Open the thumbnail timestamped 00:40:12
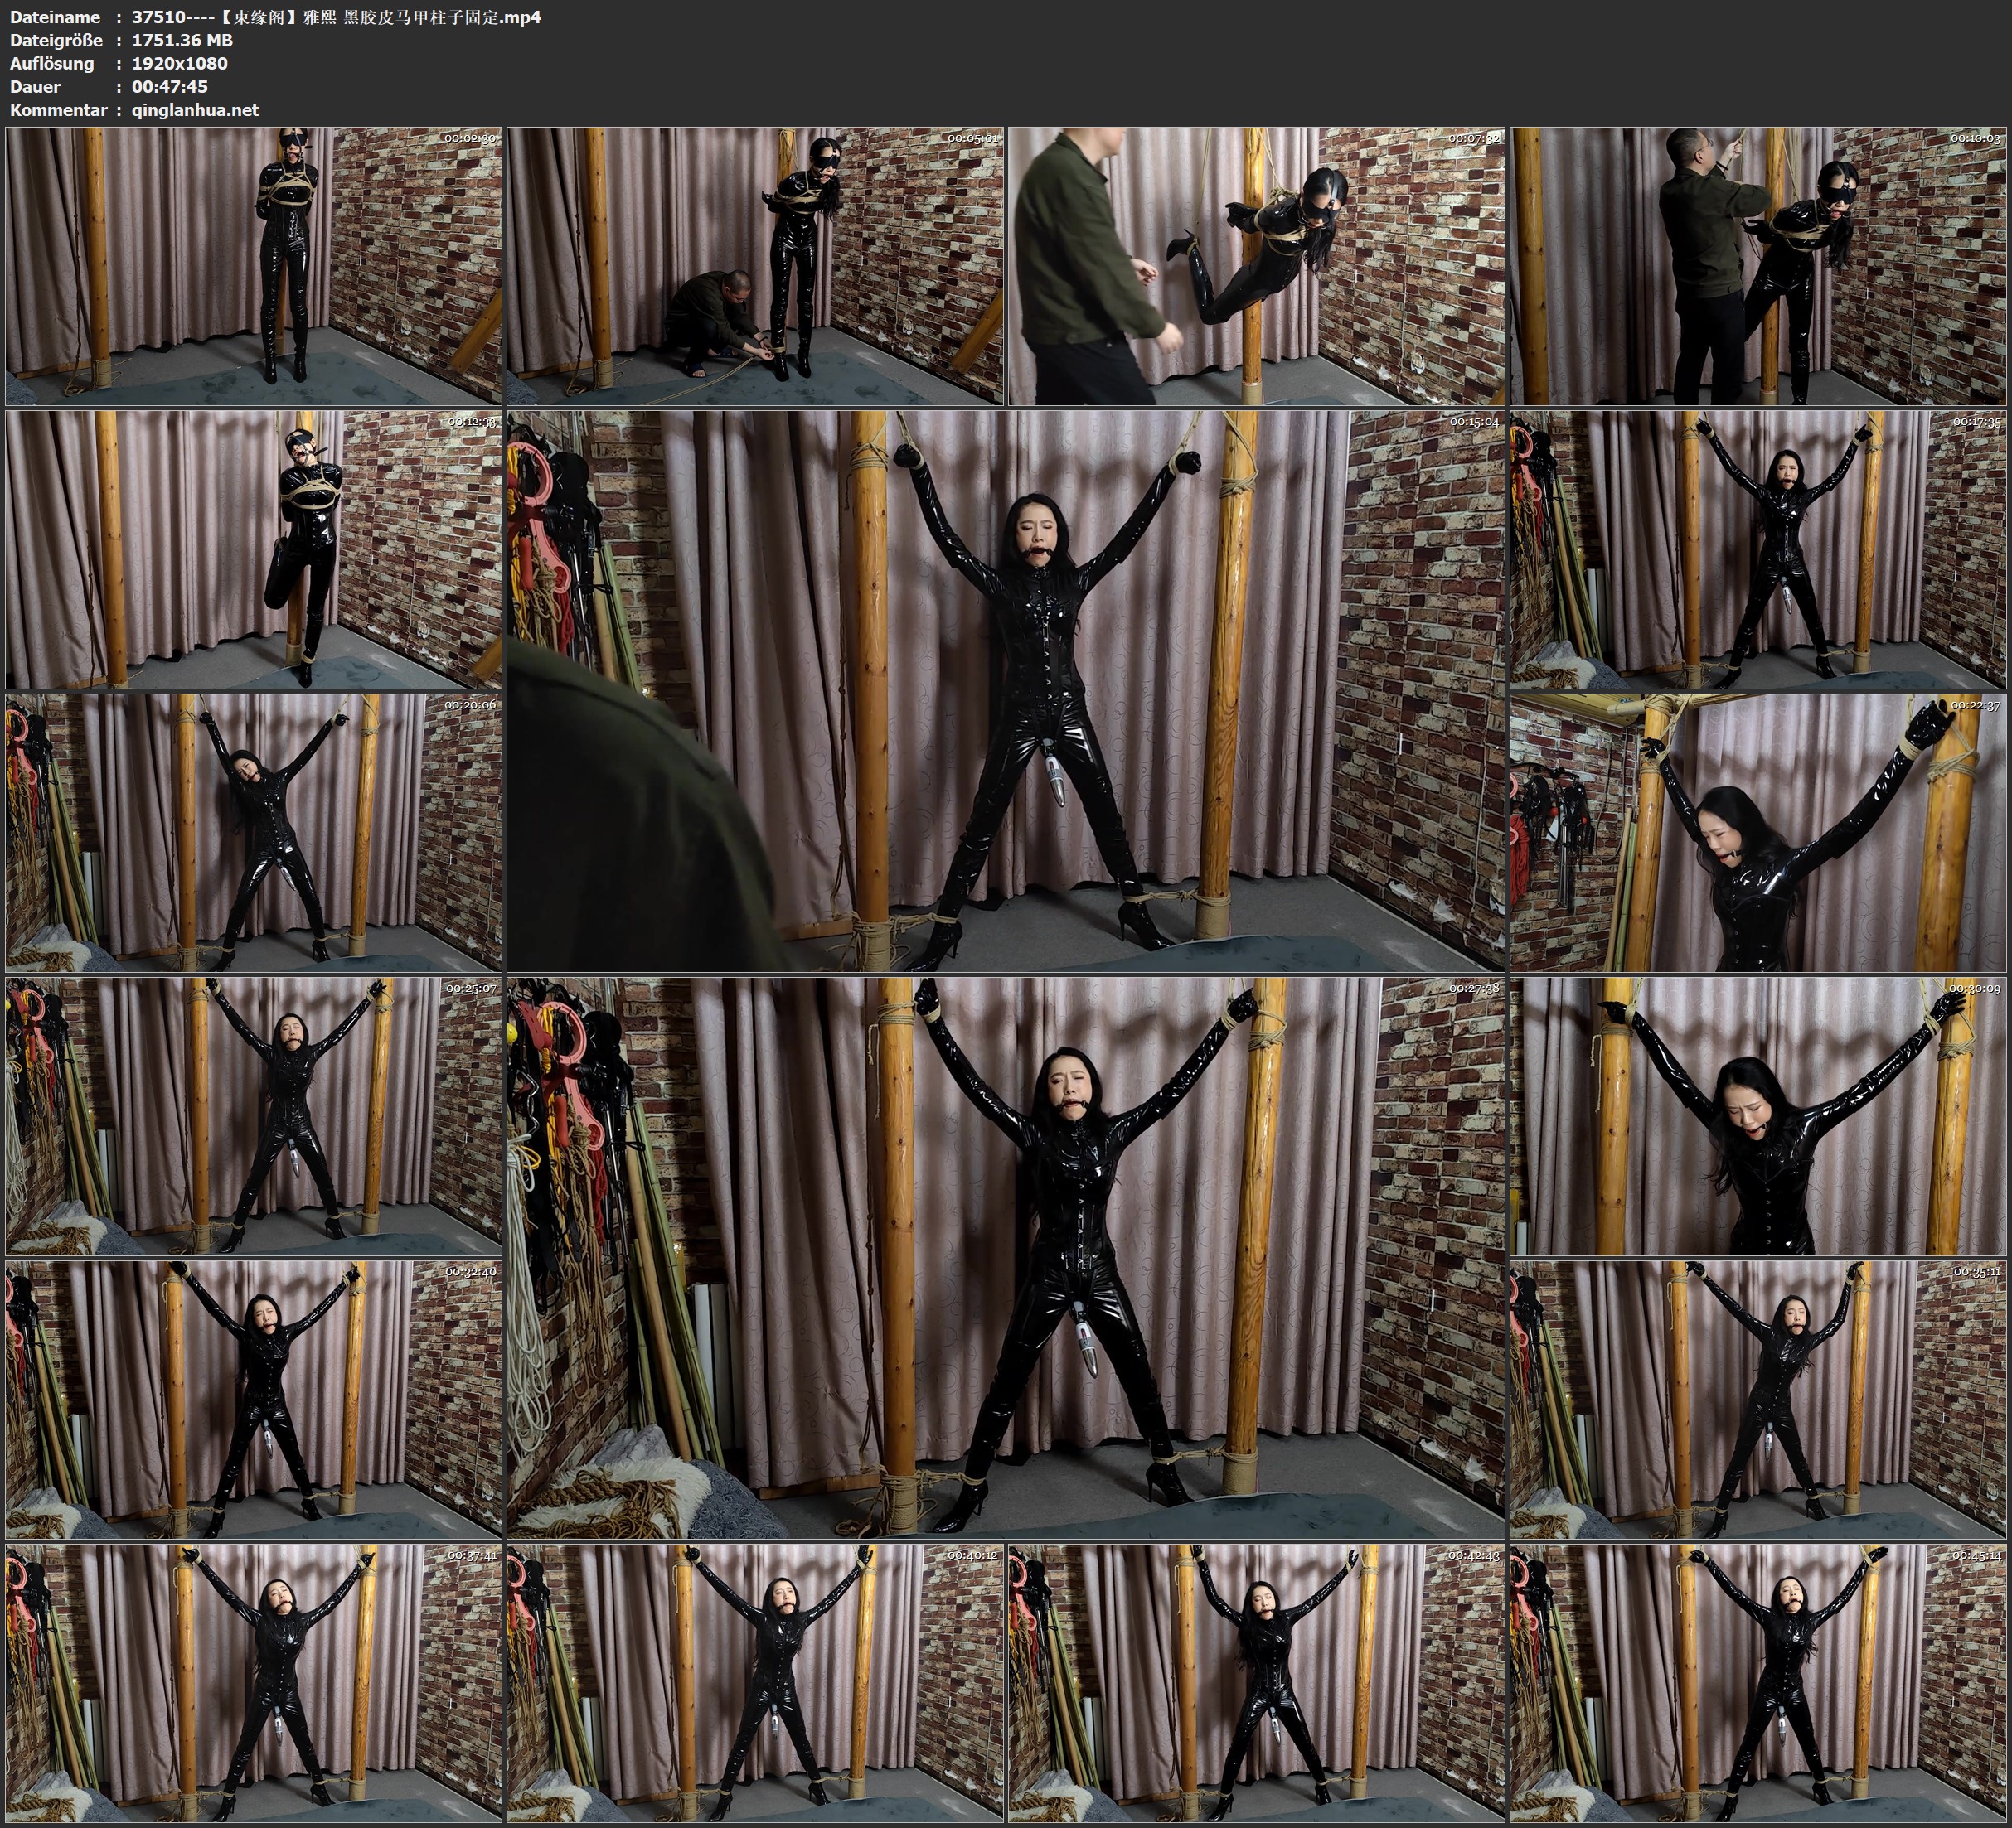Image resolution: width=2012 pixels, height=1828 pixels. [x=755, y=1682]
